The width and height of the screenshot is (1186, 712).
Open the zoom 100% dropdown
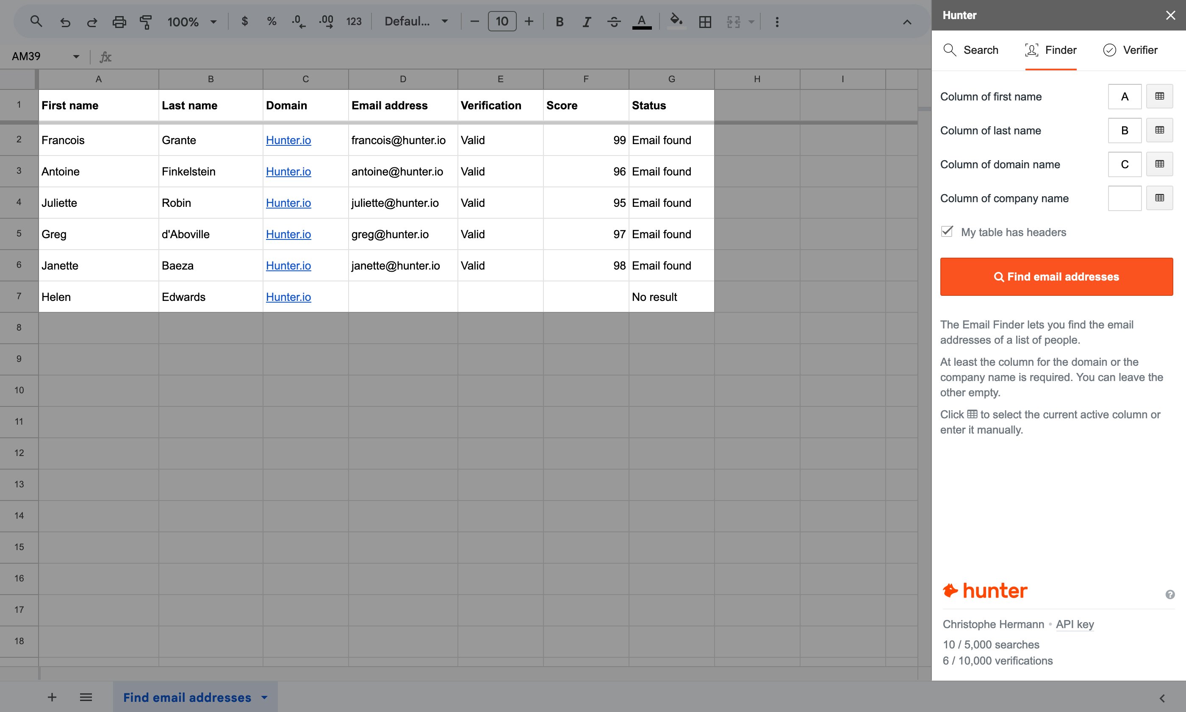point(192,22)
